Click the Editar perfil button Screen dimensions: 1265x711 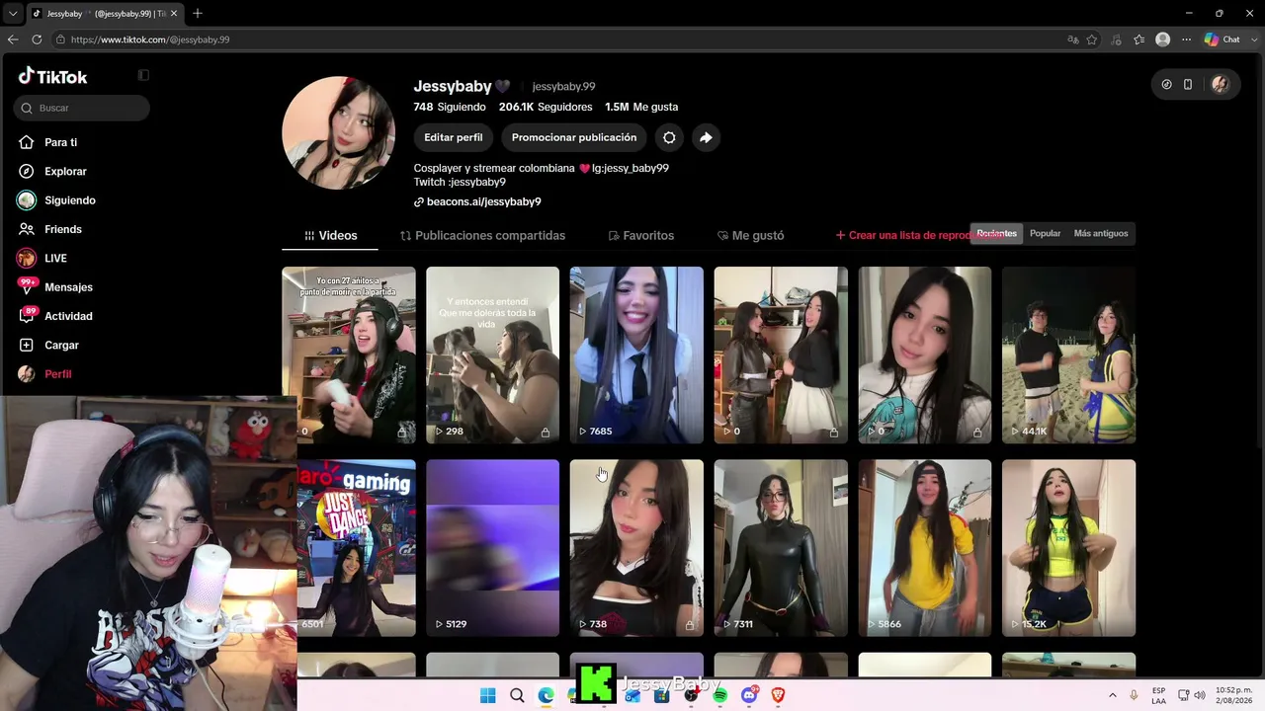click(x=454, y=137)
